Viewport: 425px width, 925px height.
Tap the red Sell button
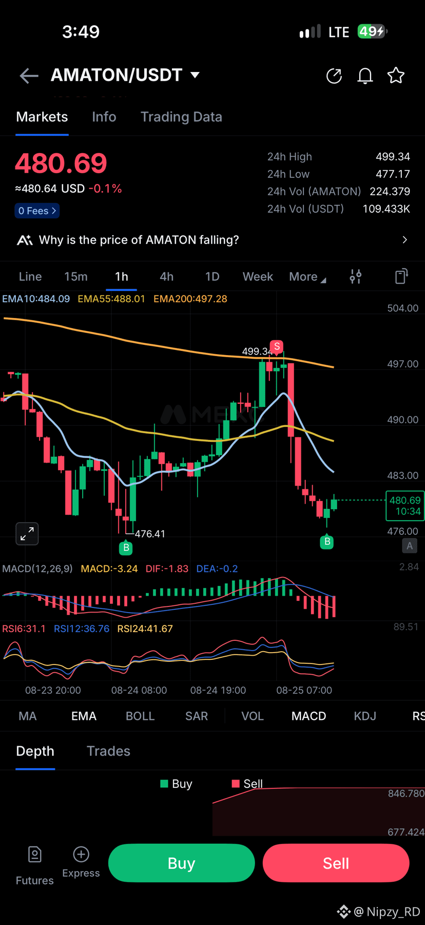336,863
